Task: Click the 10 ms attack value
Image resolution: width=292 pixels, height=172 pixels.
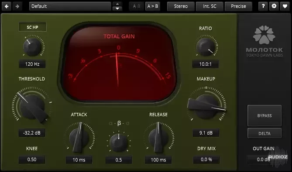Action: click(x=79, y=160)
